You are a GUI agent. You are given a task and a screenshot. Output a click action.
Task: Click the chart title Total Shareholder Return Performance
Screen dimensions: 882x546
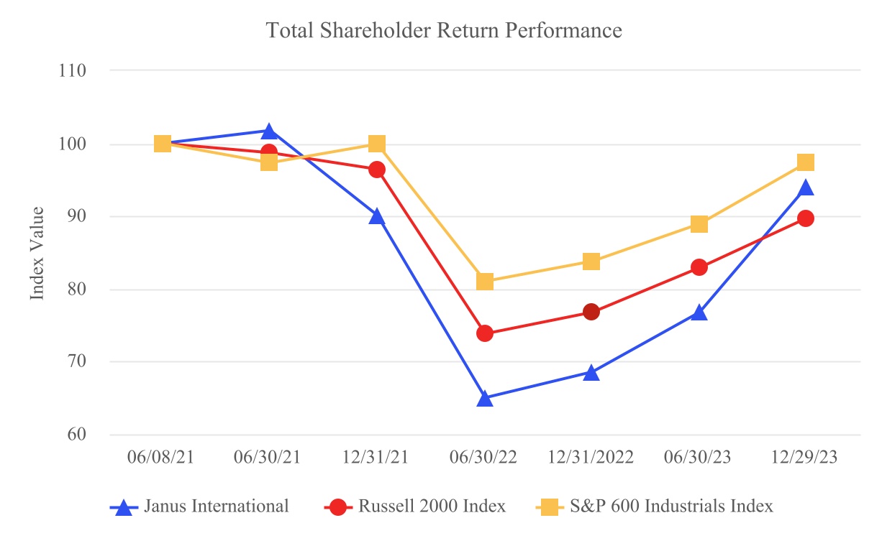[x=444, y=31]
